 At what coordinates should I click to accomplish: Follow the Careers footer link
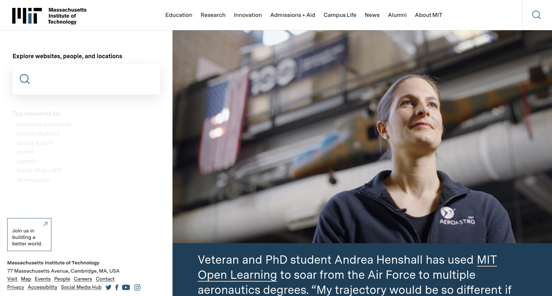click(x=83, y=279)
